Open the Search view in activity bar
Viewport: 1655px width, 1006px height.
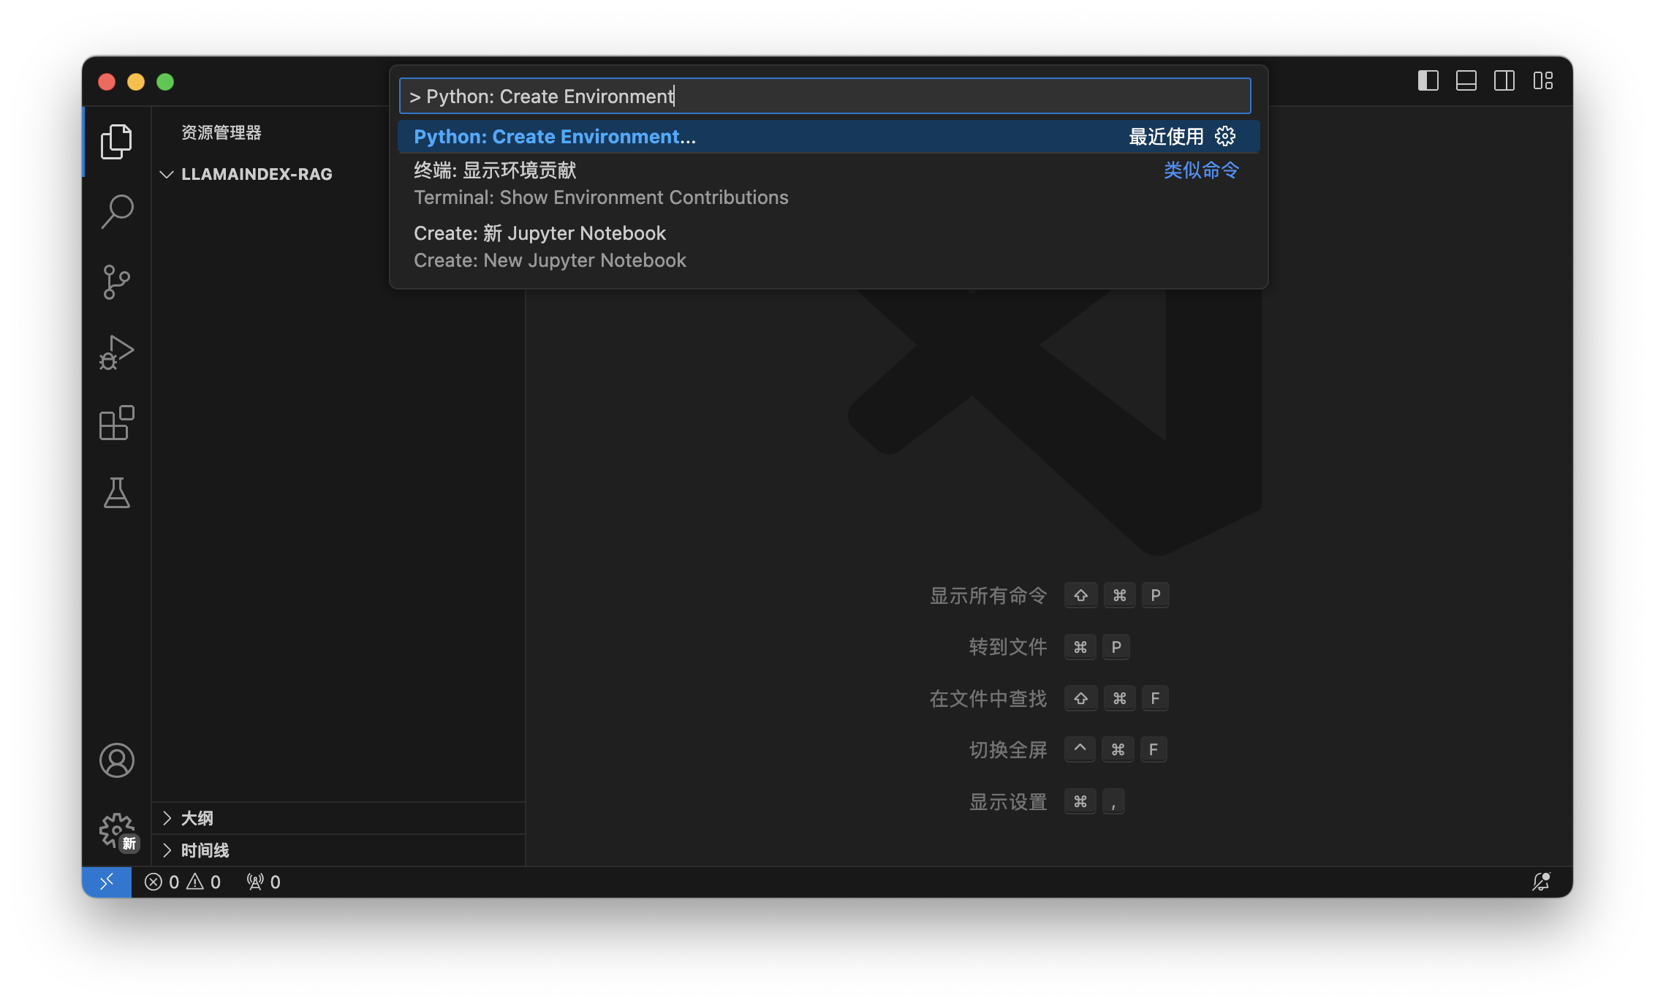click(x=117, y=212)
